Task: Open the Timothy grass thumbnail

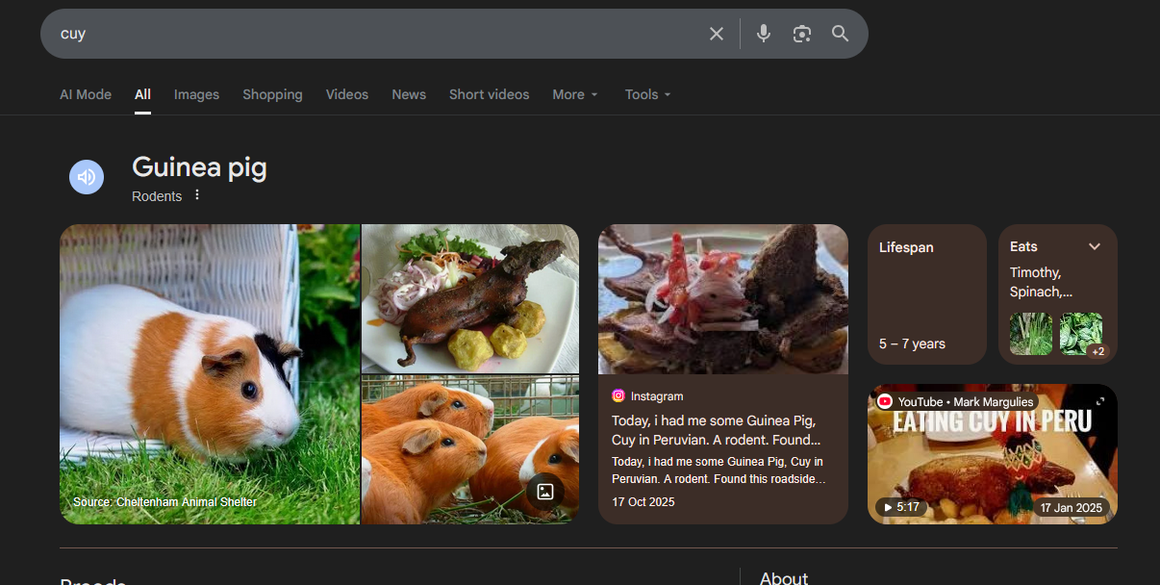Action: point(1031,334)
